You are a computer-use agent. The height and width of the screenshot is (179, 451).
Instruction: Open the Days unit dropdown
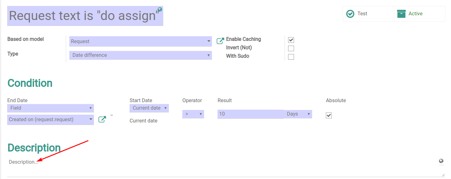pyautogui.click(x=298, y=114)
